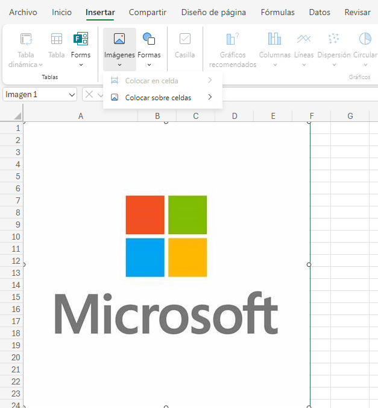Select column B header
This screenshot has width=378, height=408.
pos(157,116)
